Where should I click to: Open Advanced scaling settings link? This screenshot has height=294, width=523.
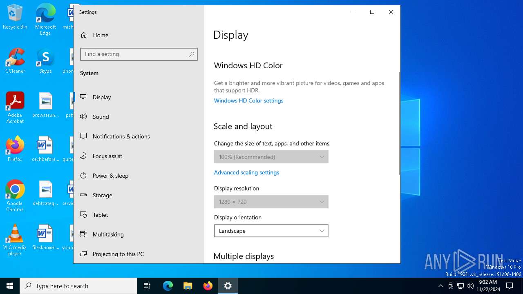click(246, 172)
